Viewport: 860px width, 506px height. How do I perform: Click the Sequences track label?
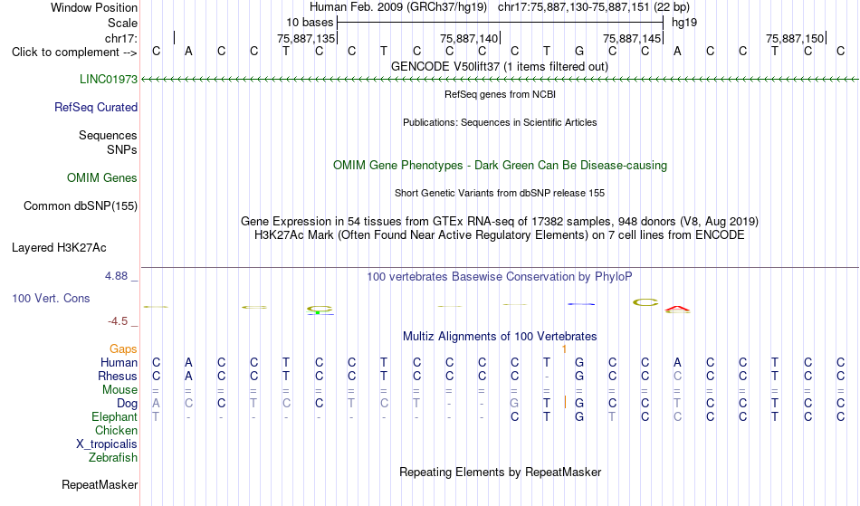tap(108, 136)
